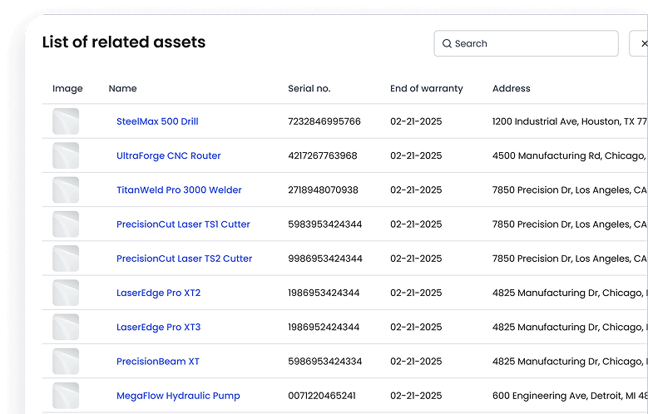Open LaserEdge Pro XT2 asset link

coord(158,293)
